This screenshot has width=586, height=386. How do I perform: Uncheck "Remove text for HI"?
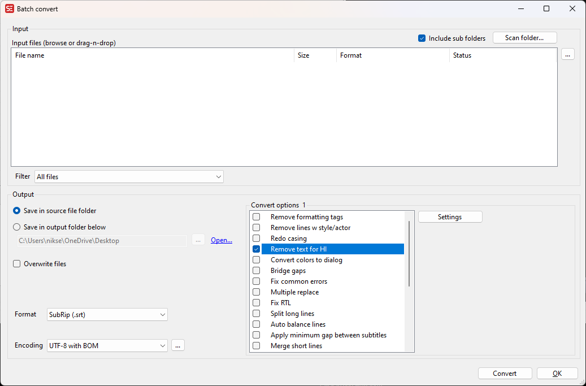[x=256, y=249]
